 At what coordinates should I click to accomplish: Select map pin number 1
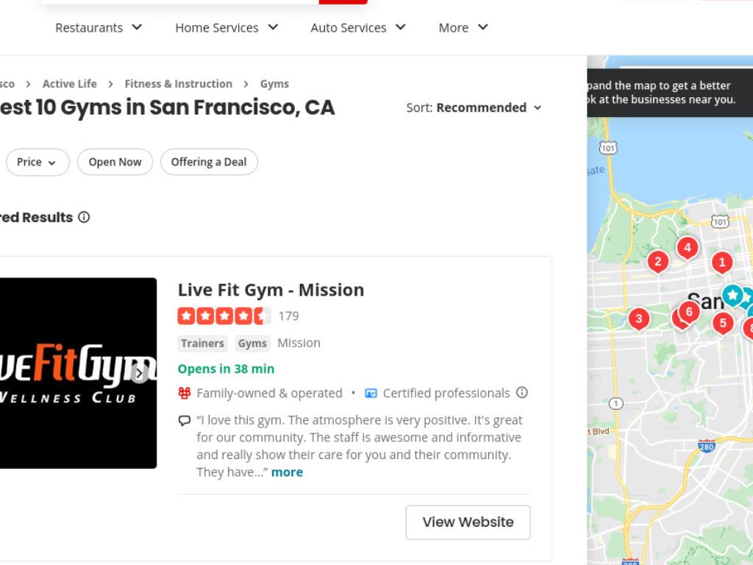coord(722,263)
